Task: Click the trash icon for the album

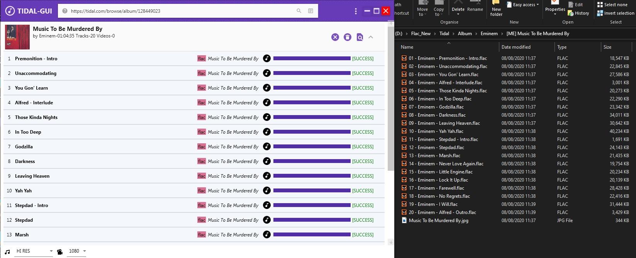Action: (348, 37)
